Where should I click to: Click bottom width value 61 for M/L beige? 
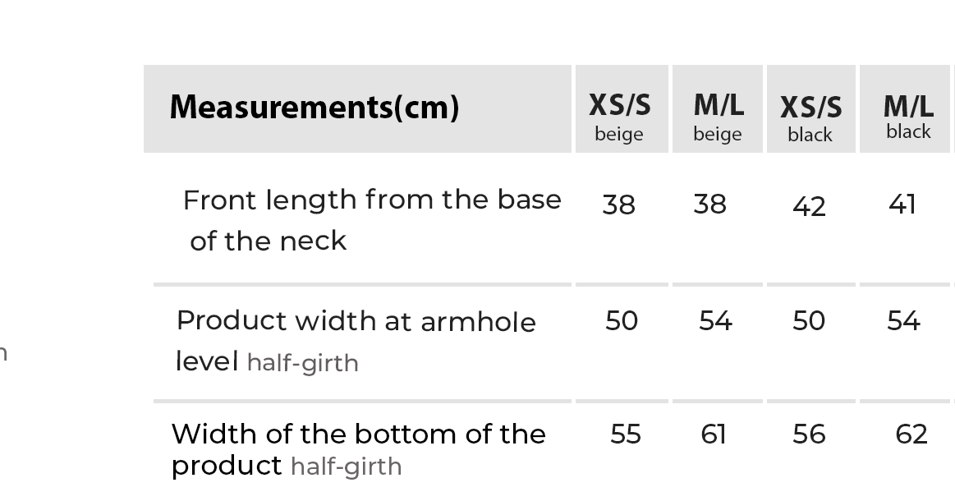(x=714, y=434)
